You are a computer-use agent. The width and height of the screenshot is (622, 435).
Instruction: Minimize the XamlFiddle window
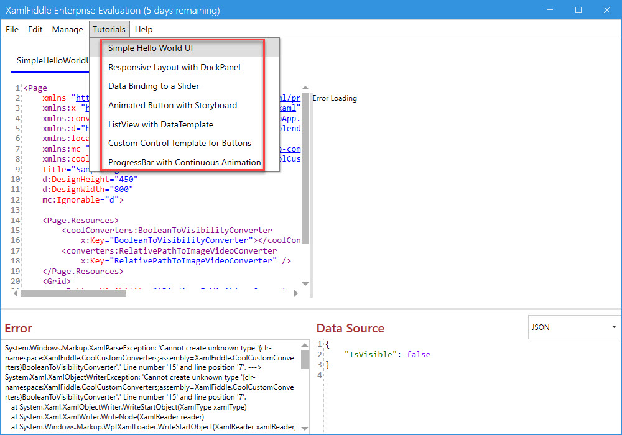550,10
